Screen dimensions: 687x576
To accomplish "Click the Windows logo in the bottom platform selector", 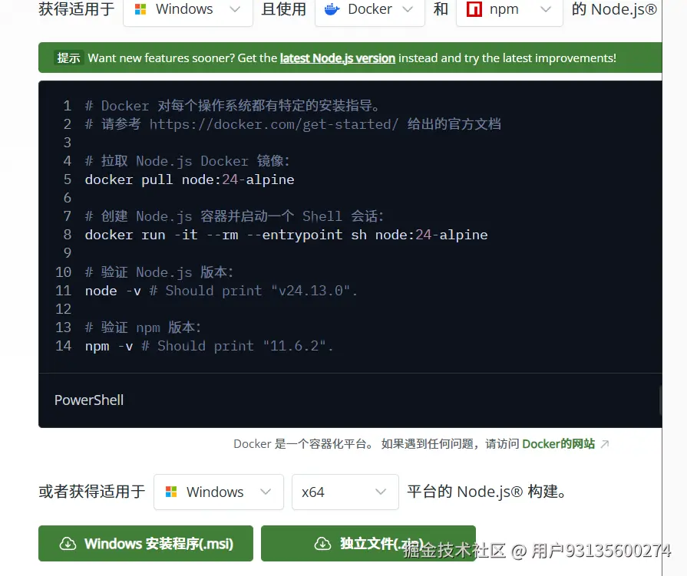I will click(173, 492).
